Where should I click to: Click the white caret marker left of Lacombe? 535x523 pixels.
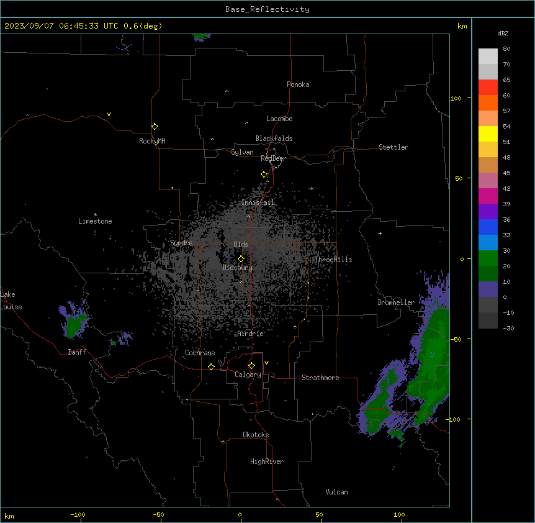point(246,123)
